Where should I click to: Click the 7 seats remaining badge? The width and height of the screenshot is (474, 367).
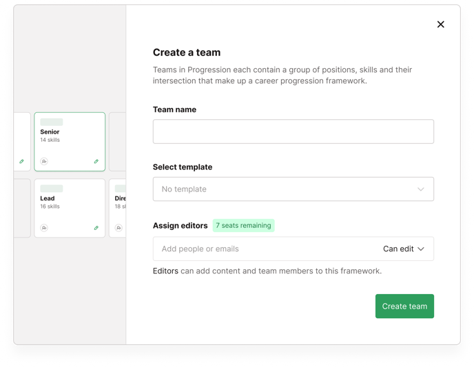point(243,225)
